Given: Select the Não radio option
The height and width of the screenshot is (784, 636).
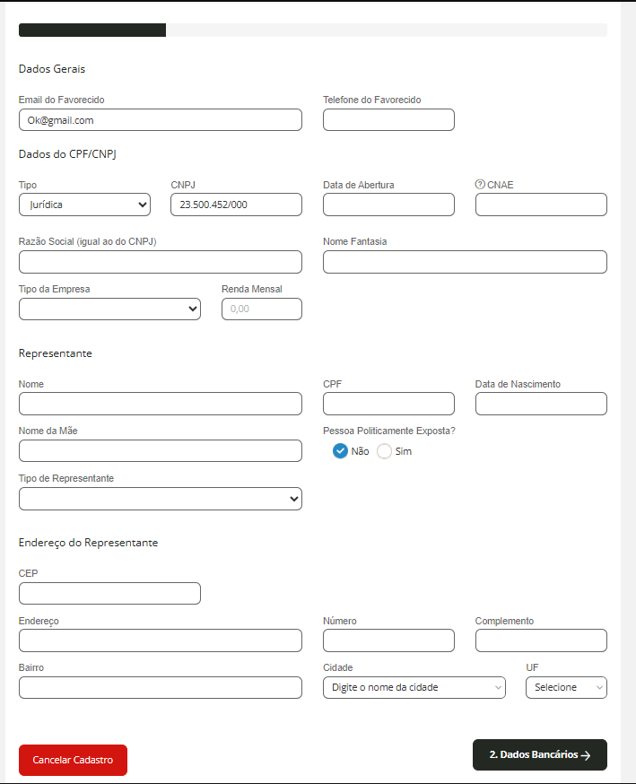Looking at the screenshot, I should (x=340, y=451).
